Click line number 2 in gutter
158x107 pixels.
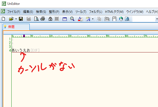click(x=10, y=43)
